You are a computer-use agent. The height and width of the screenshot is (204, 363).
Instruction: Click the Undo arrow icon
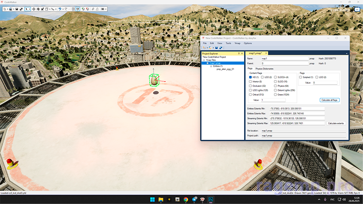[60, 9]
